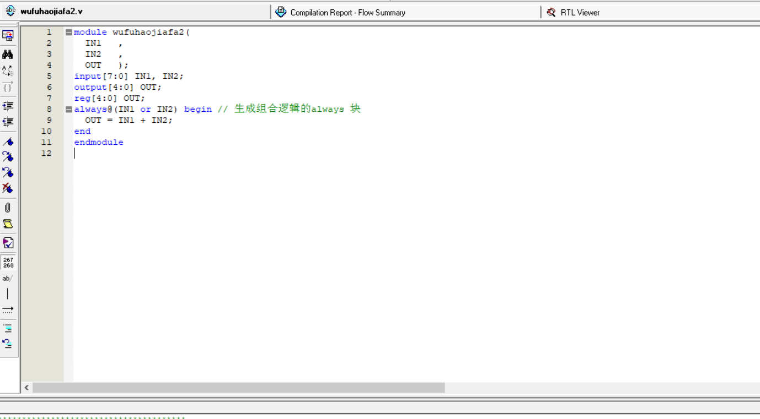Collapse the always block at line 8
Image resolution: width=760 pixels, height=419 pixels.
pyautogui.click(x=69, y=110)
